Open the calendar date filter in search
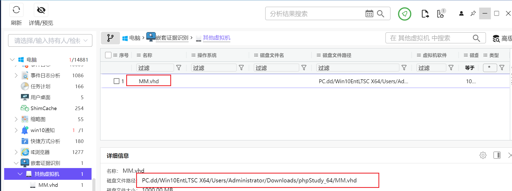Image resolution: width=512 pixels, height=191 pixels. click(x=369, y=14)
